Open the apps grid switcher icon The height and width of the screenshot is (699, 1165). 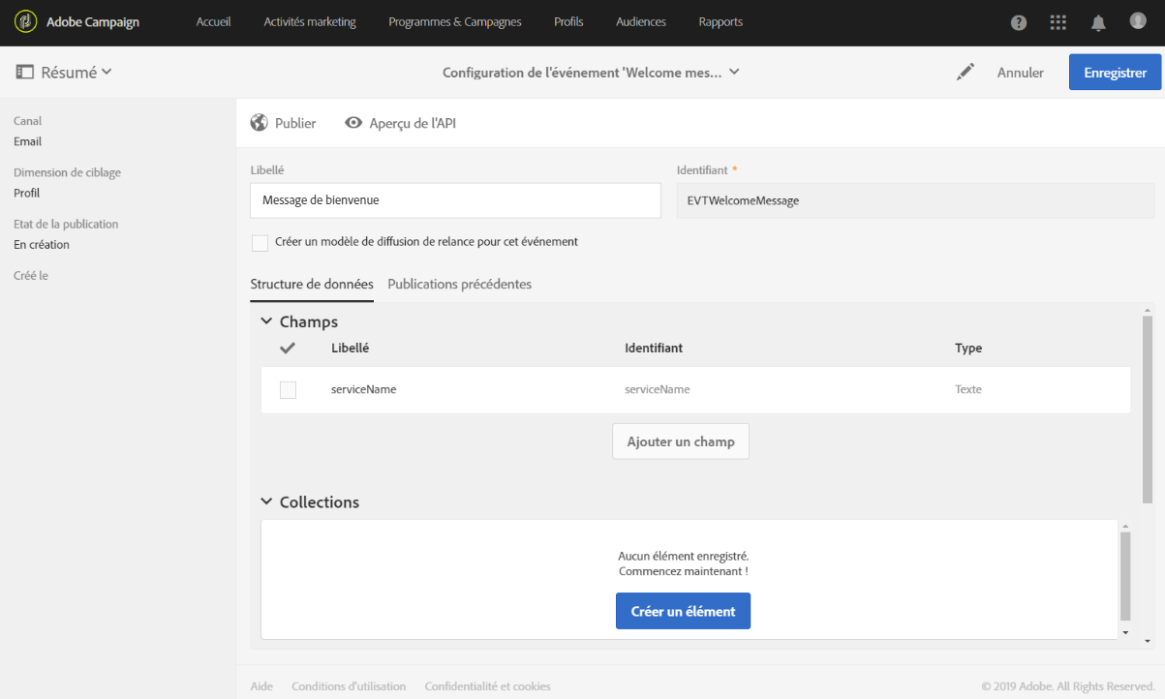tap(1058, 23)
